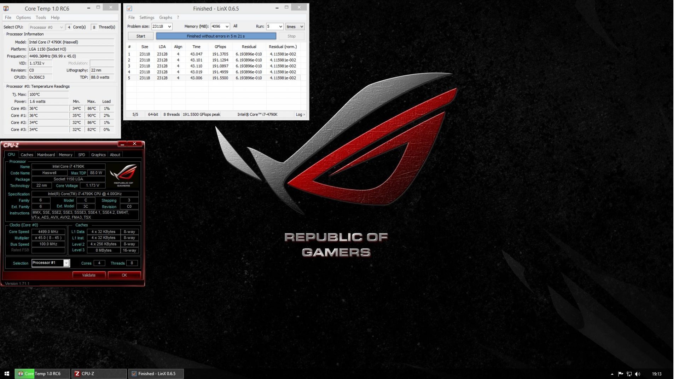Switch to CPU-Z Mainboard tab
This screenshot has height=379, width=679.
point(46,155)
